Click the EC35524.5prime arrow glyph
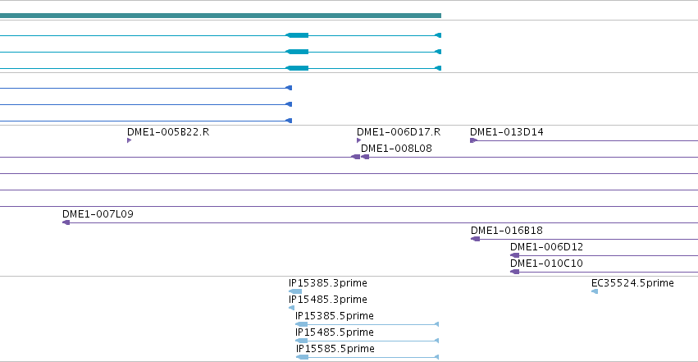 595,291
